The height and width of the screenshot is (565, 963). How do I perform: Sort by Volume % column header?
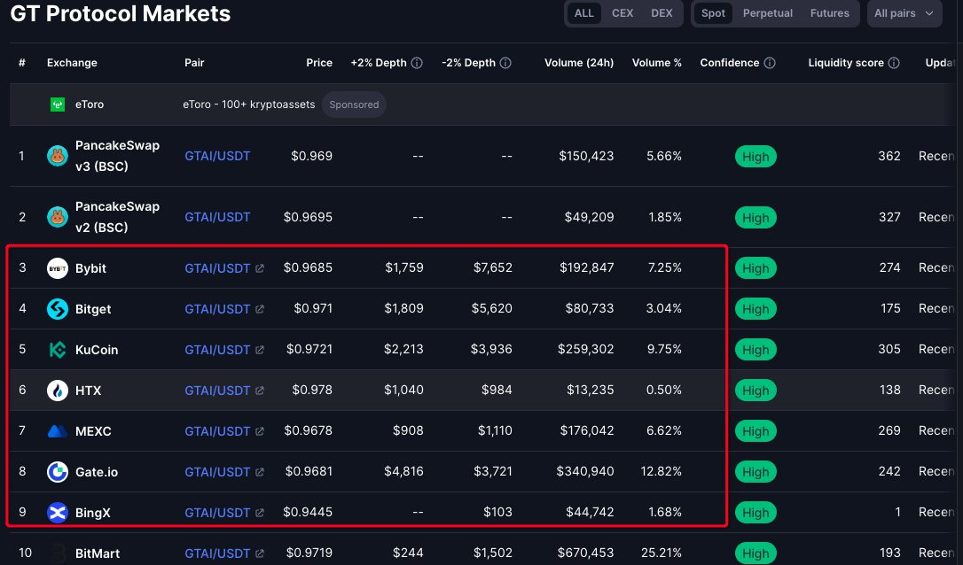(656, 63)
